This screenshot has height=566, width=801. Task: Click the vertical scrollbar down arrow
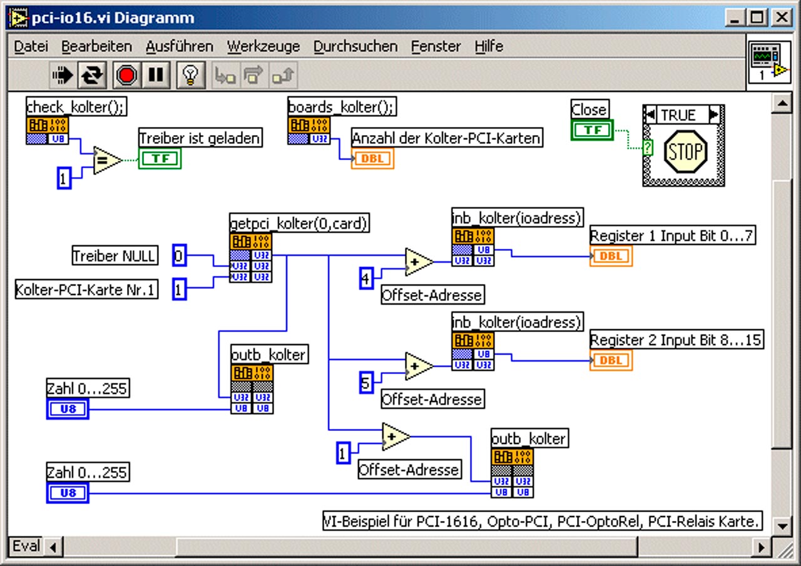point(782,525)
